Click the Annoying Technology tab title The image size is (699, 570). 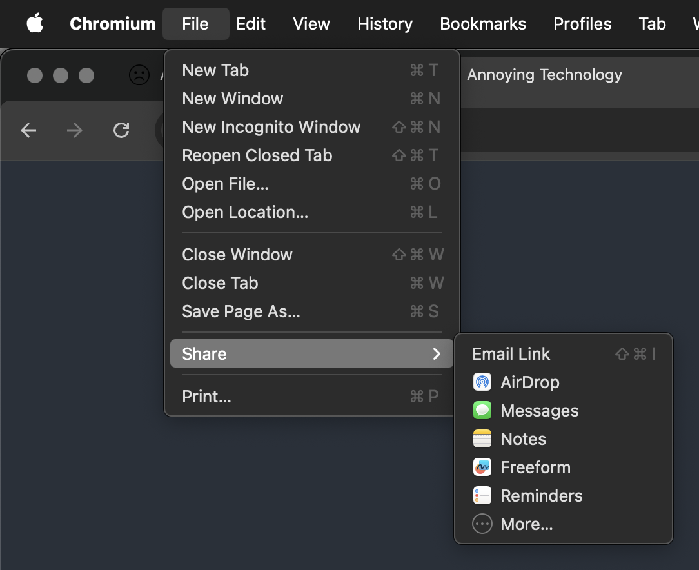tap(544, 75)
